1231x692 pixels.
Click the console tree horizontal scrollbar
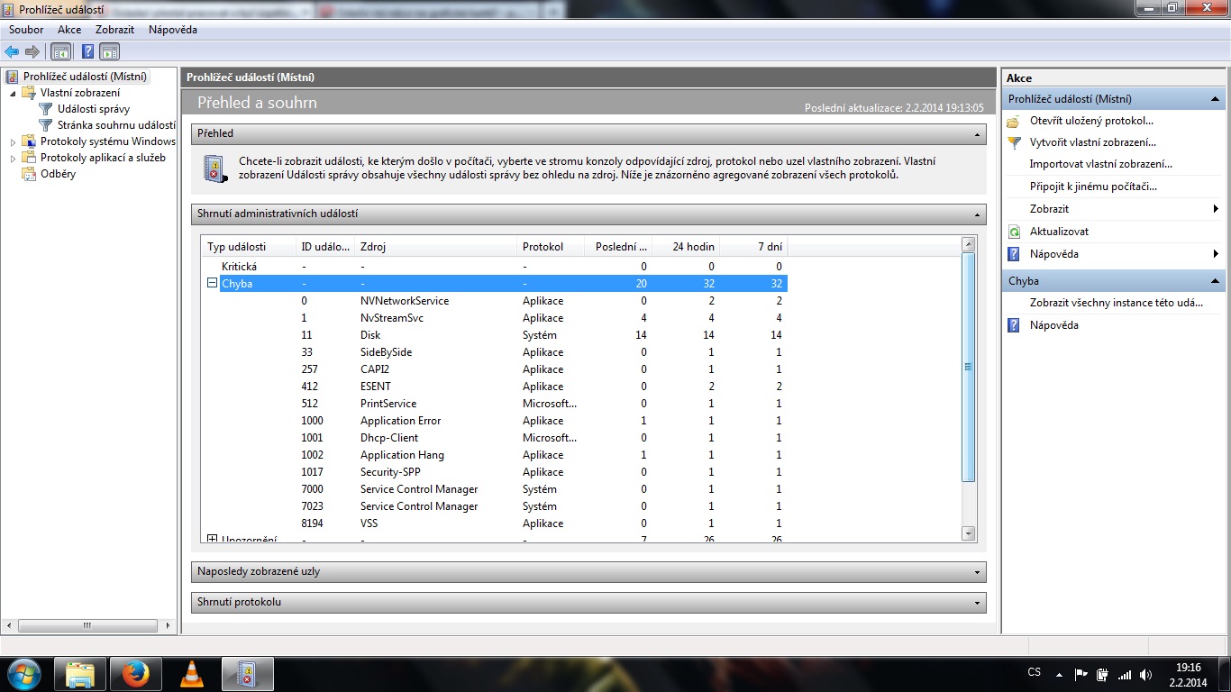88,625
